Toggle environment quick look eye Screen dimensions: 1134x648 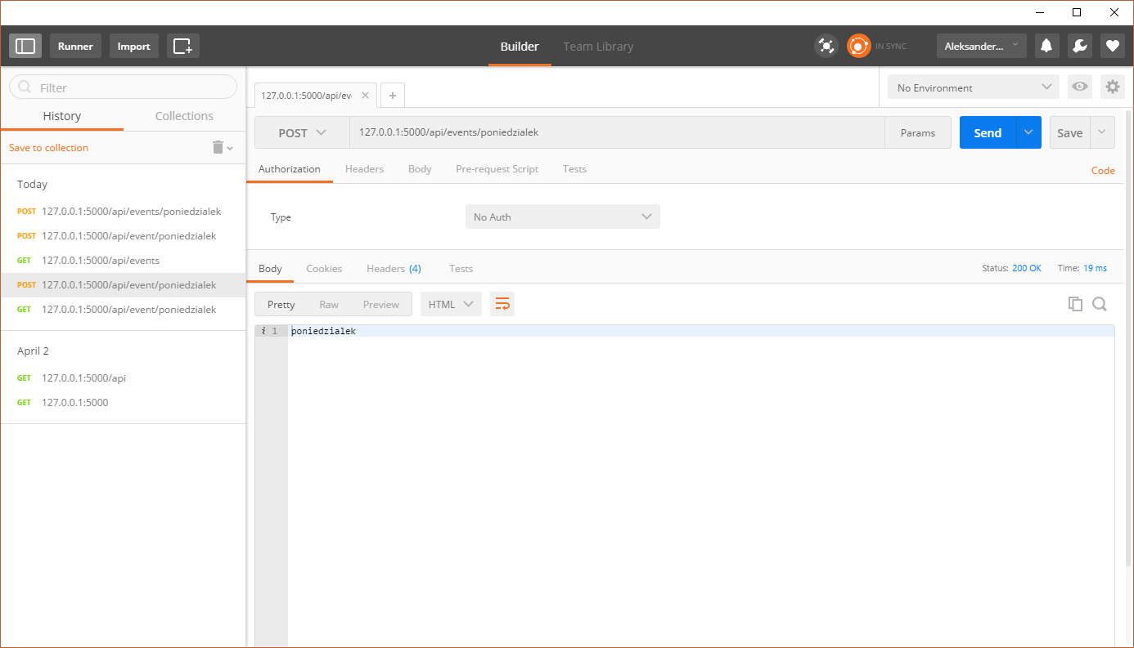1080,87
